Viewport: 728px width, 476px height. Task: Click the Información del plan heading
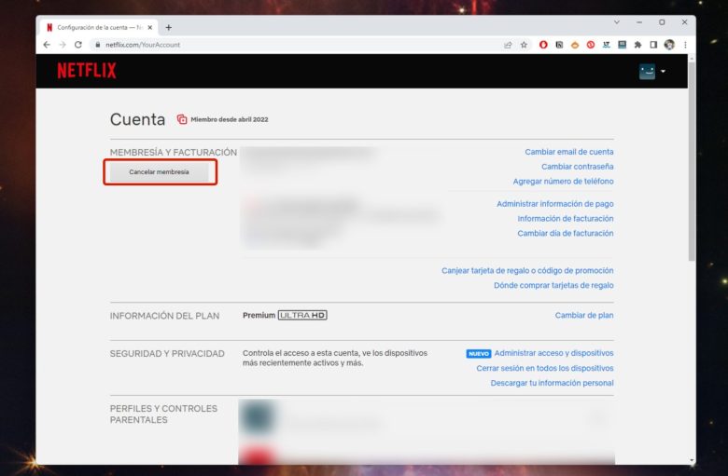[x=164, y=316]
